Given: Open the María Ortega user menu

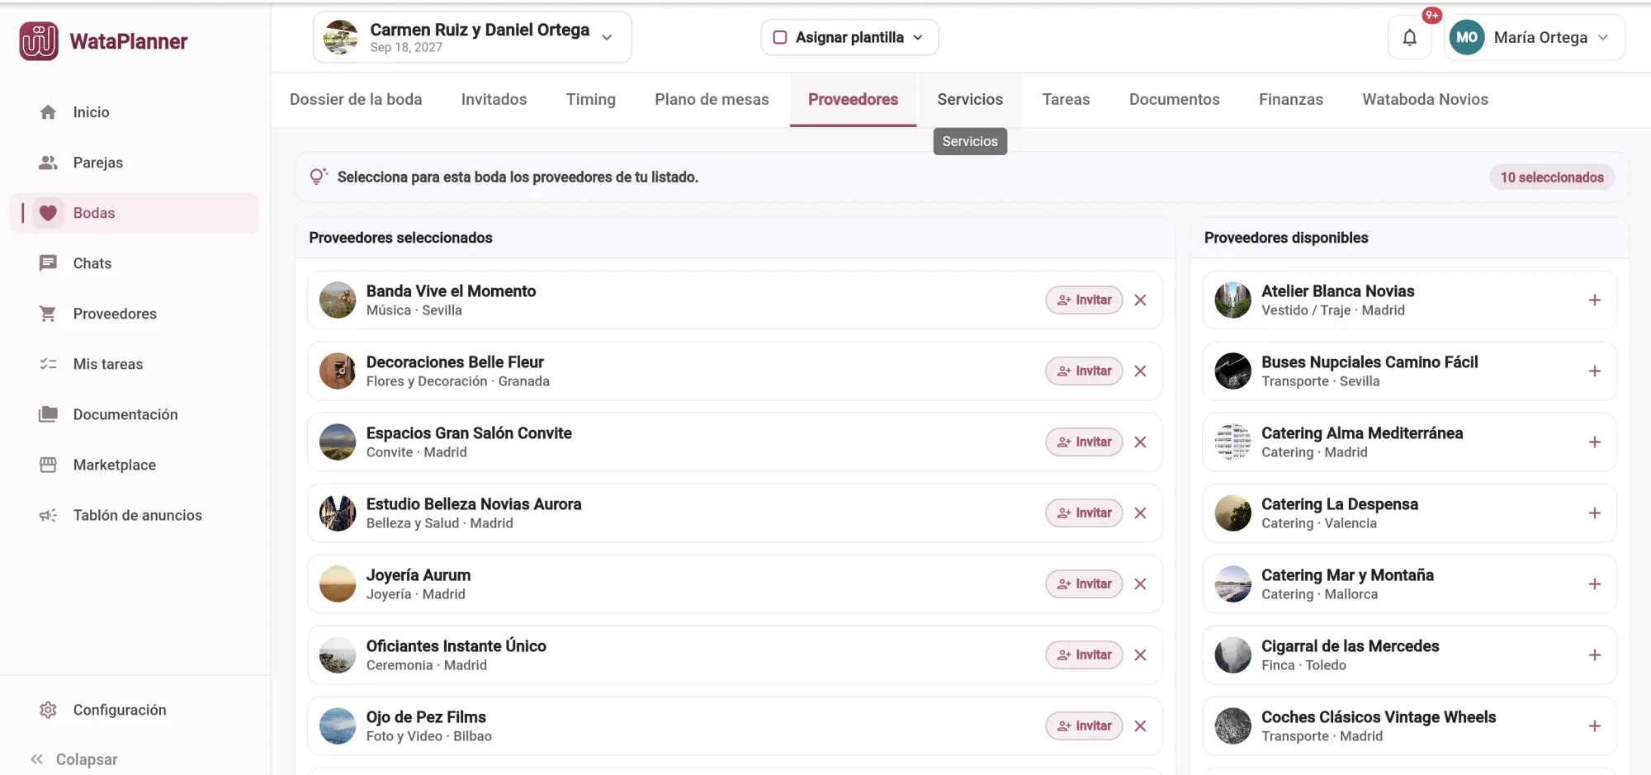Looking at the screenshot, I should [x=1534, y=37].
